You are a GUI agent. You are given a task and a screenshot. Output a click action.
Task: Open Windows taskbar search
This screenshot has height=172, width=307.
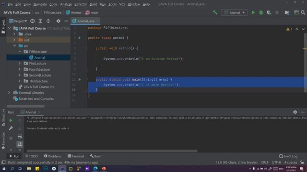(x=12, y=169)
